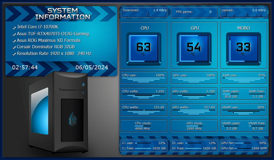The width and height of the screenshot is (274, 160).
Task: Toggle the checkmark next to Asus TUF-RTX4070TI-O12G-Gaming
Action: point(14,34)
